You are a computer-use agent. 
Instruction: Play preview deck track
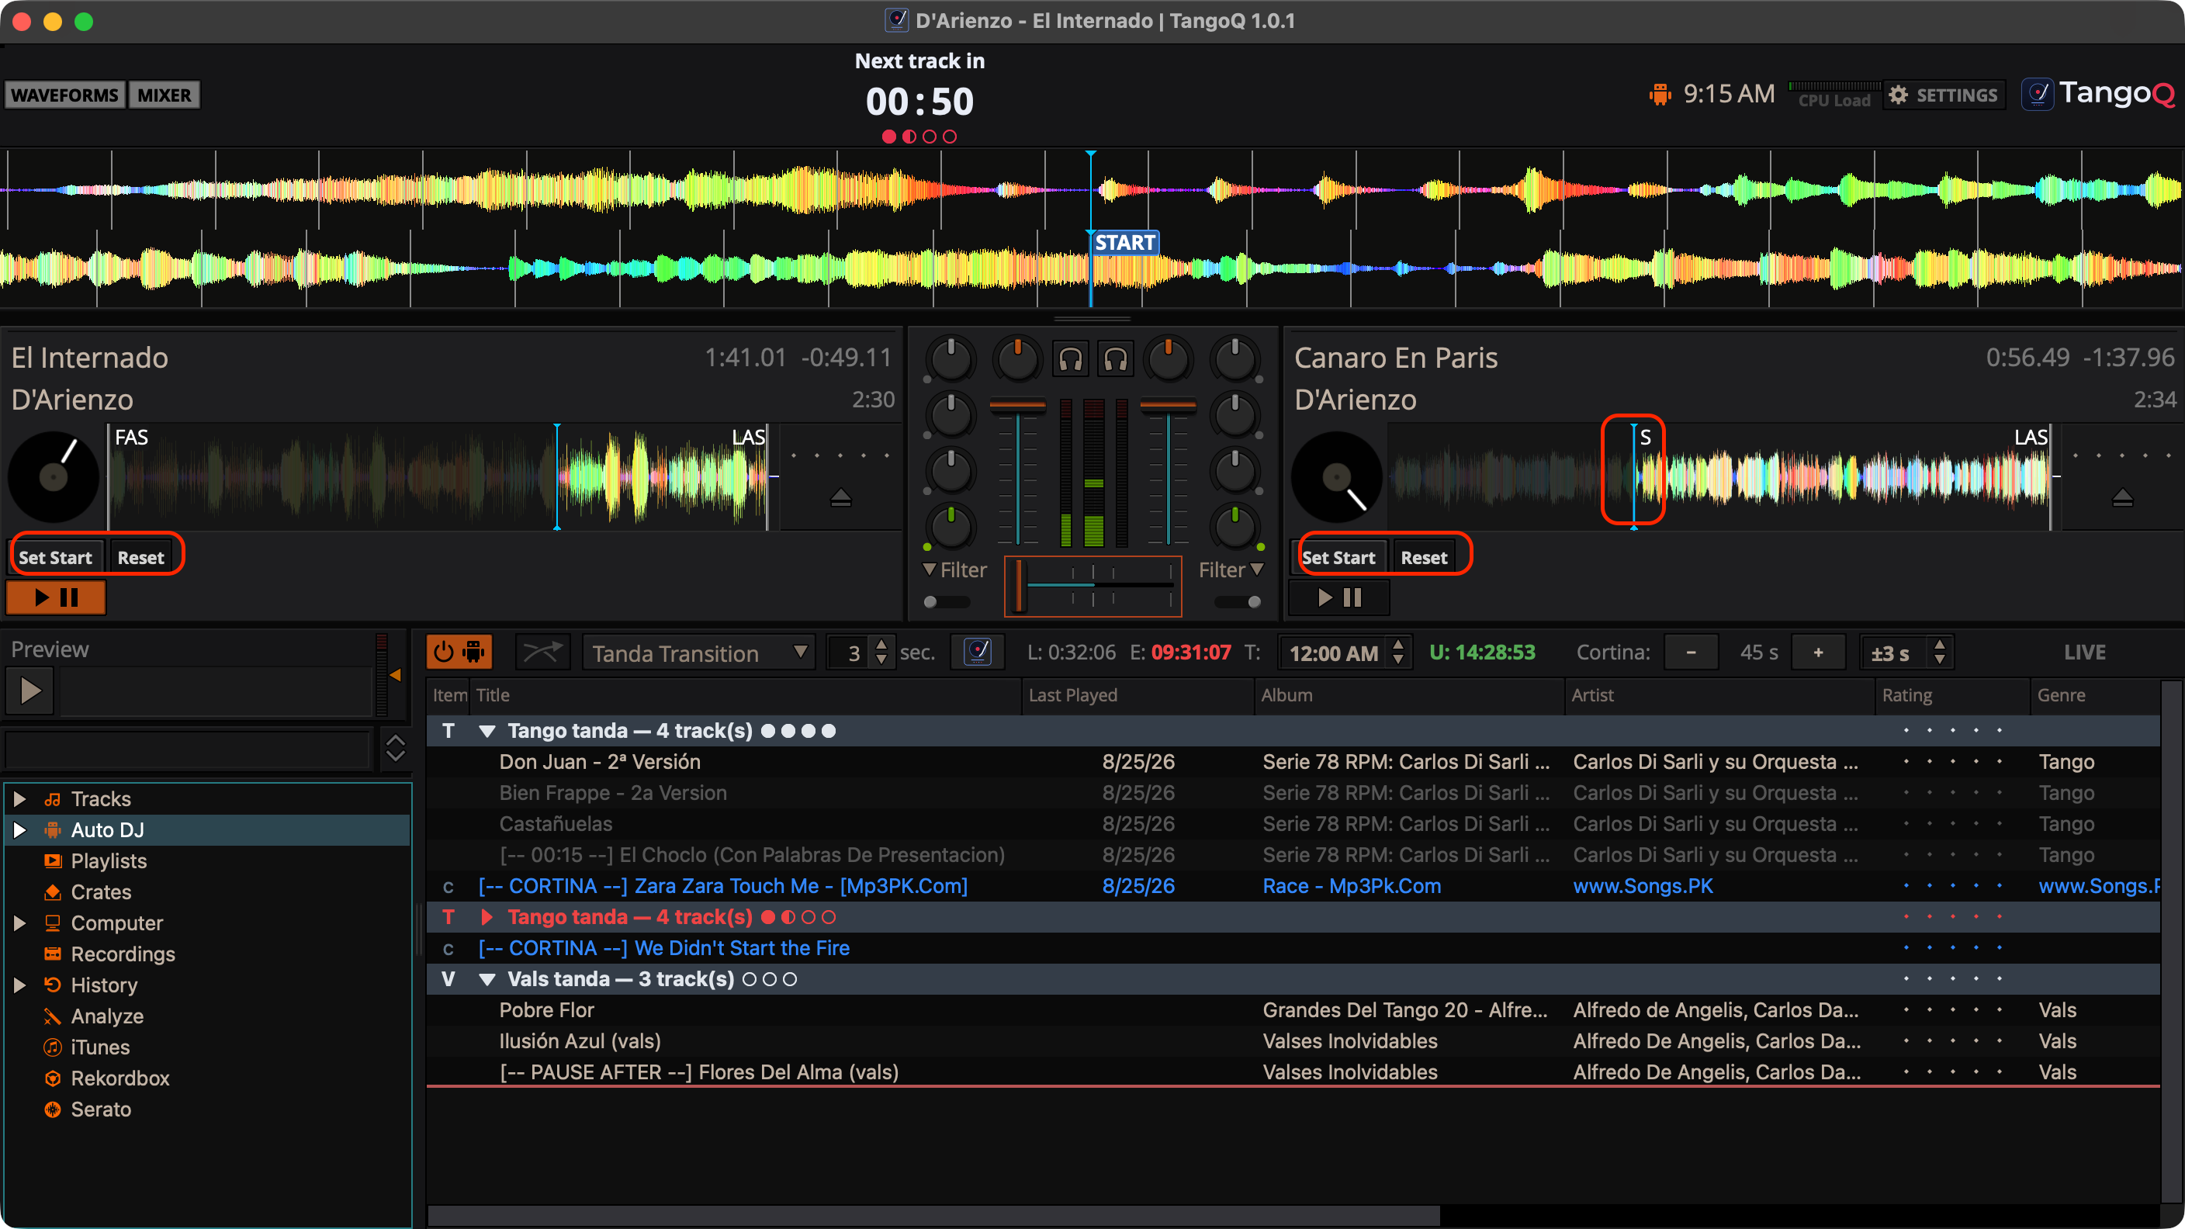tap(30, 691)
